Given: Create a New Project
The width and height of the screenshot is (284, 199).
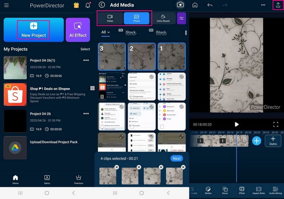Looking at the screenshot, I should coord(34,30).
